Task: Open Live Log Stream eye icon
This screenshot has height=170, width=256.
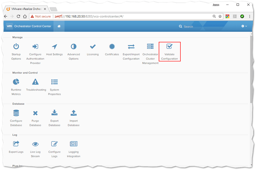Action: click(x=35, y=144)
